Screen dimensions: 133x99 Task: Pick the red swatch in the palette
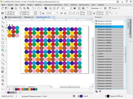19,89
